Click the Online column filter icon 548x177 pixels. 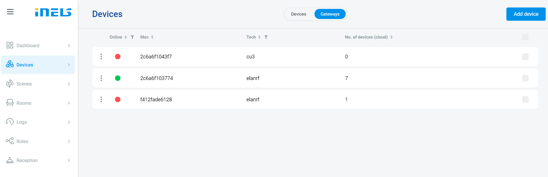pyautogui.click(x=132, y=37)
